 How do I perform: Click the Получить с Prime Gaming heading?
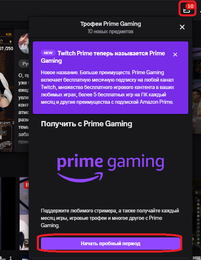tap(86, 124)
